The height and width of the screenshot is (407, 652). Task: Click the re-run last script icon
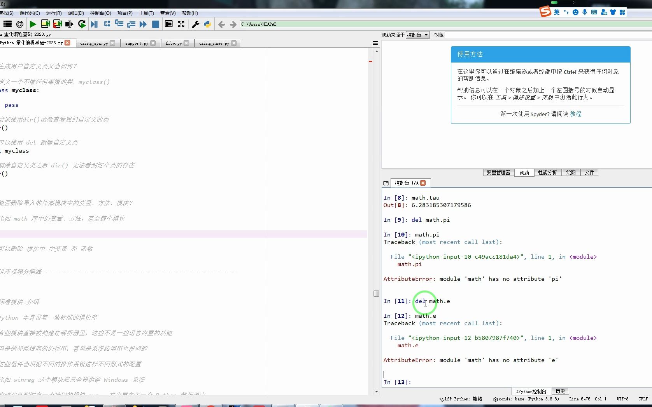tap(82, 24)
